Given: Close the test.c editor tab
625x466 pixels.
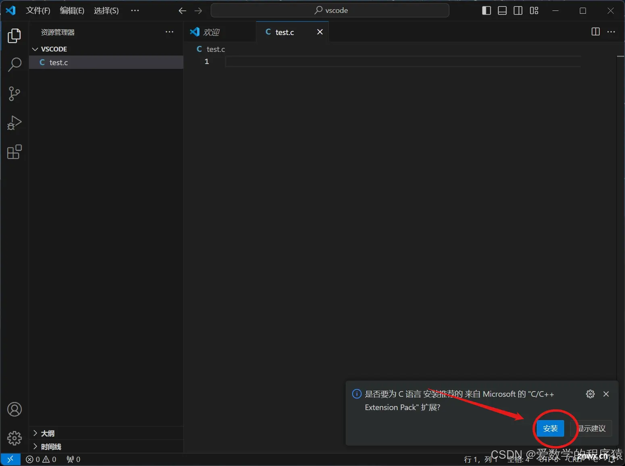Looking at the screenshot, I should pyautogui.click(x=320, y=32).
